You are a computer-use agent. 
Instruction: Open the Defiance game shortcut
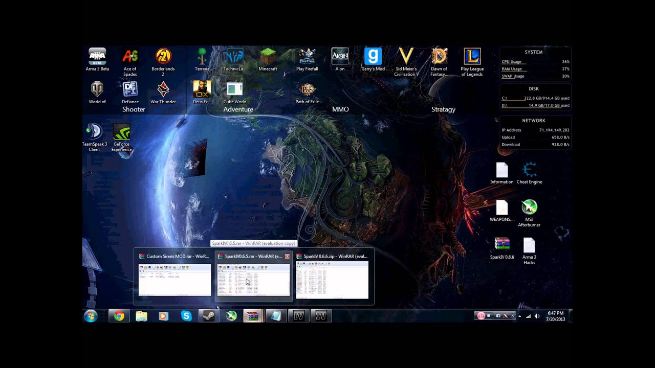point(130,93)
